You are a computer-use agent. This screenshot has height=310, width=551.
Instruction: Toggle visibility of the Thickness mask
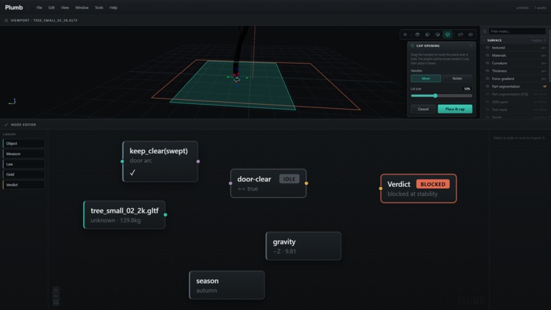(487, 70)
